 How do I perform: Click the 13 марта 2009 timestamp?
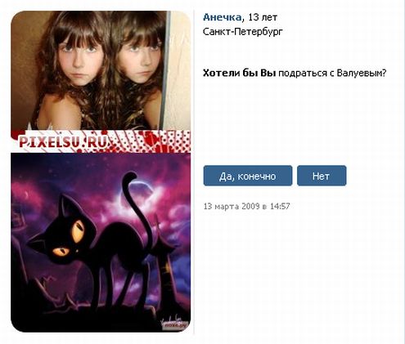pos(246,206)
